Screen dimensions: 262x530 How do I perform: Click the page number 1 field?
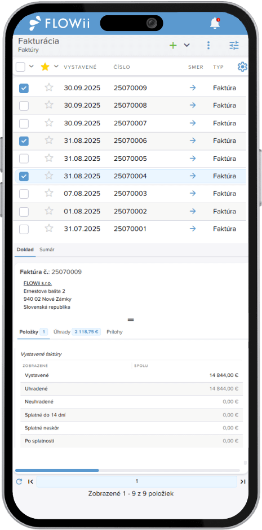click(x=137, y=481)
